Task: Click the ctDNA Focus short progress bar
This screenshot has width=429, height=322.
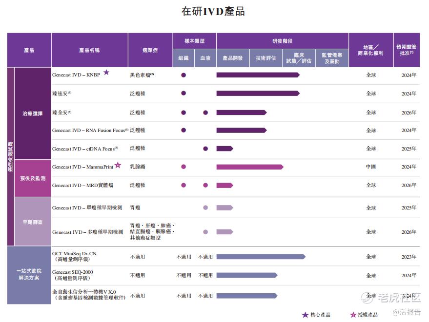Action: 225,149
